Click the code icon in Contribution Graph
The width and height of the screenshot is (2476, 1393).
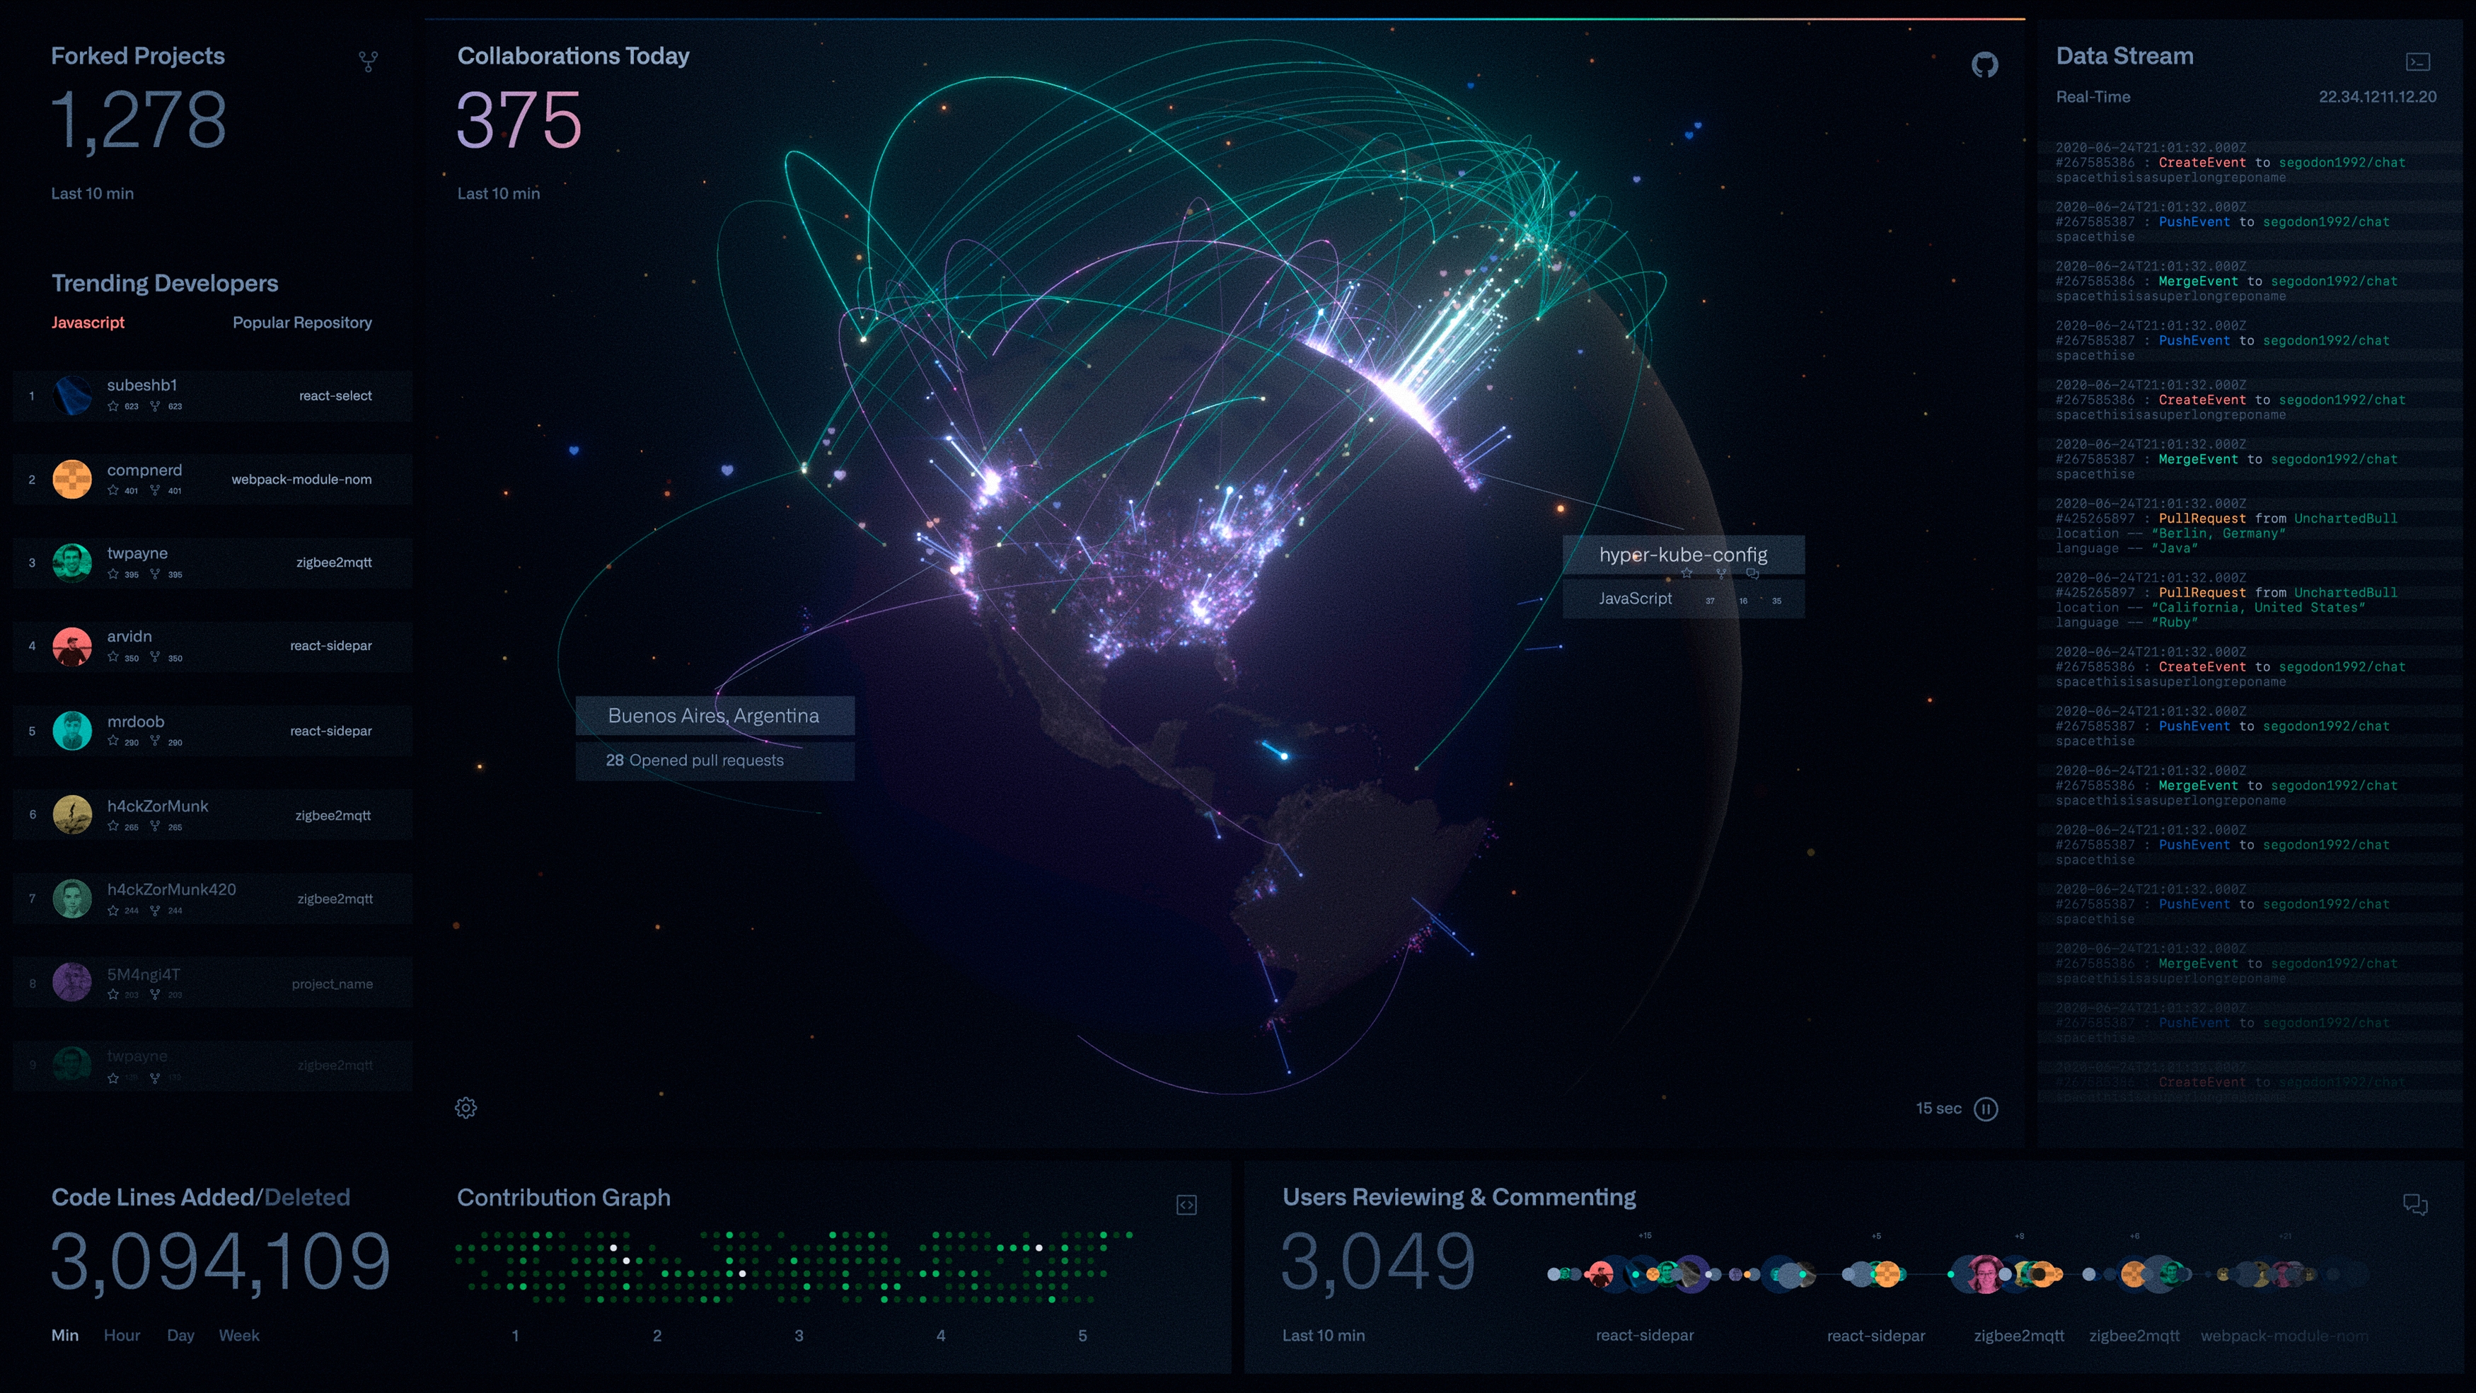coord(1186,1205)
